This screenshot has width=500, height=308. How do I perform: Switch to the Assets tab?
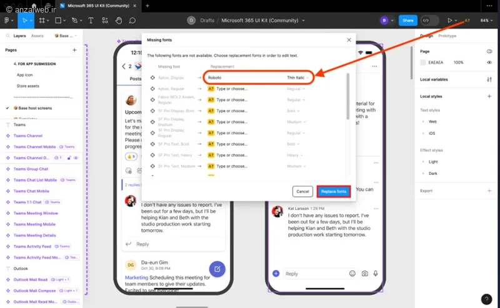tap(37, 36)
